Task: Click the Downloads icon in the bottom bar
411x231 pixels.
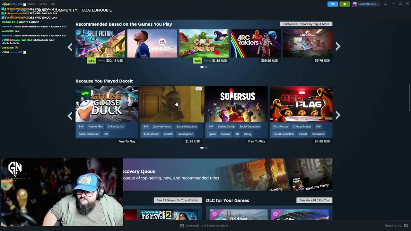Action: (x=182, y=226)
